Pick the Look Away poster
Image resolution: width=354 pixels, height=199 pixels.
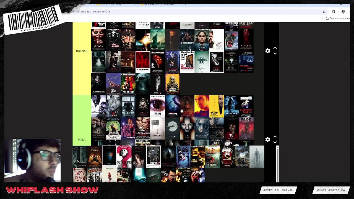click(x=202, y=128)
